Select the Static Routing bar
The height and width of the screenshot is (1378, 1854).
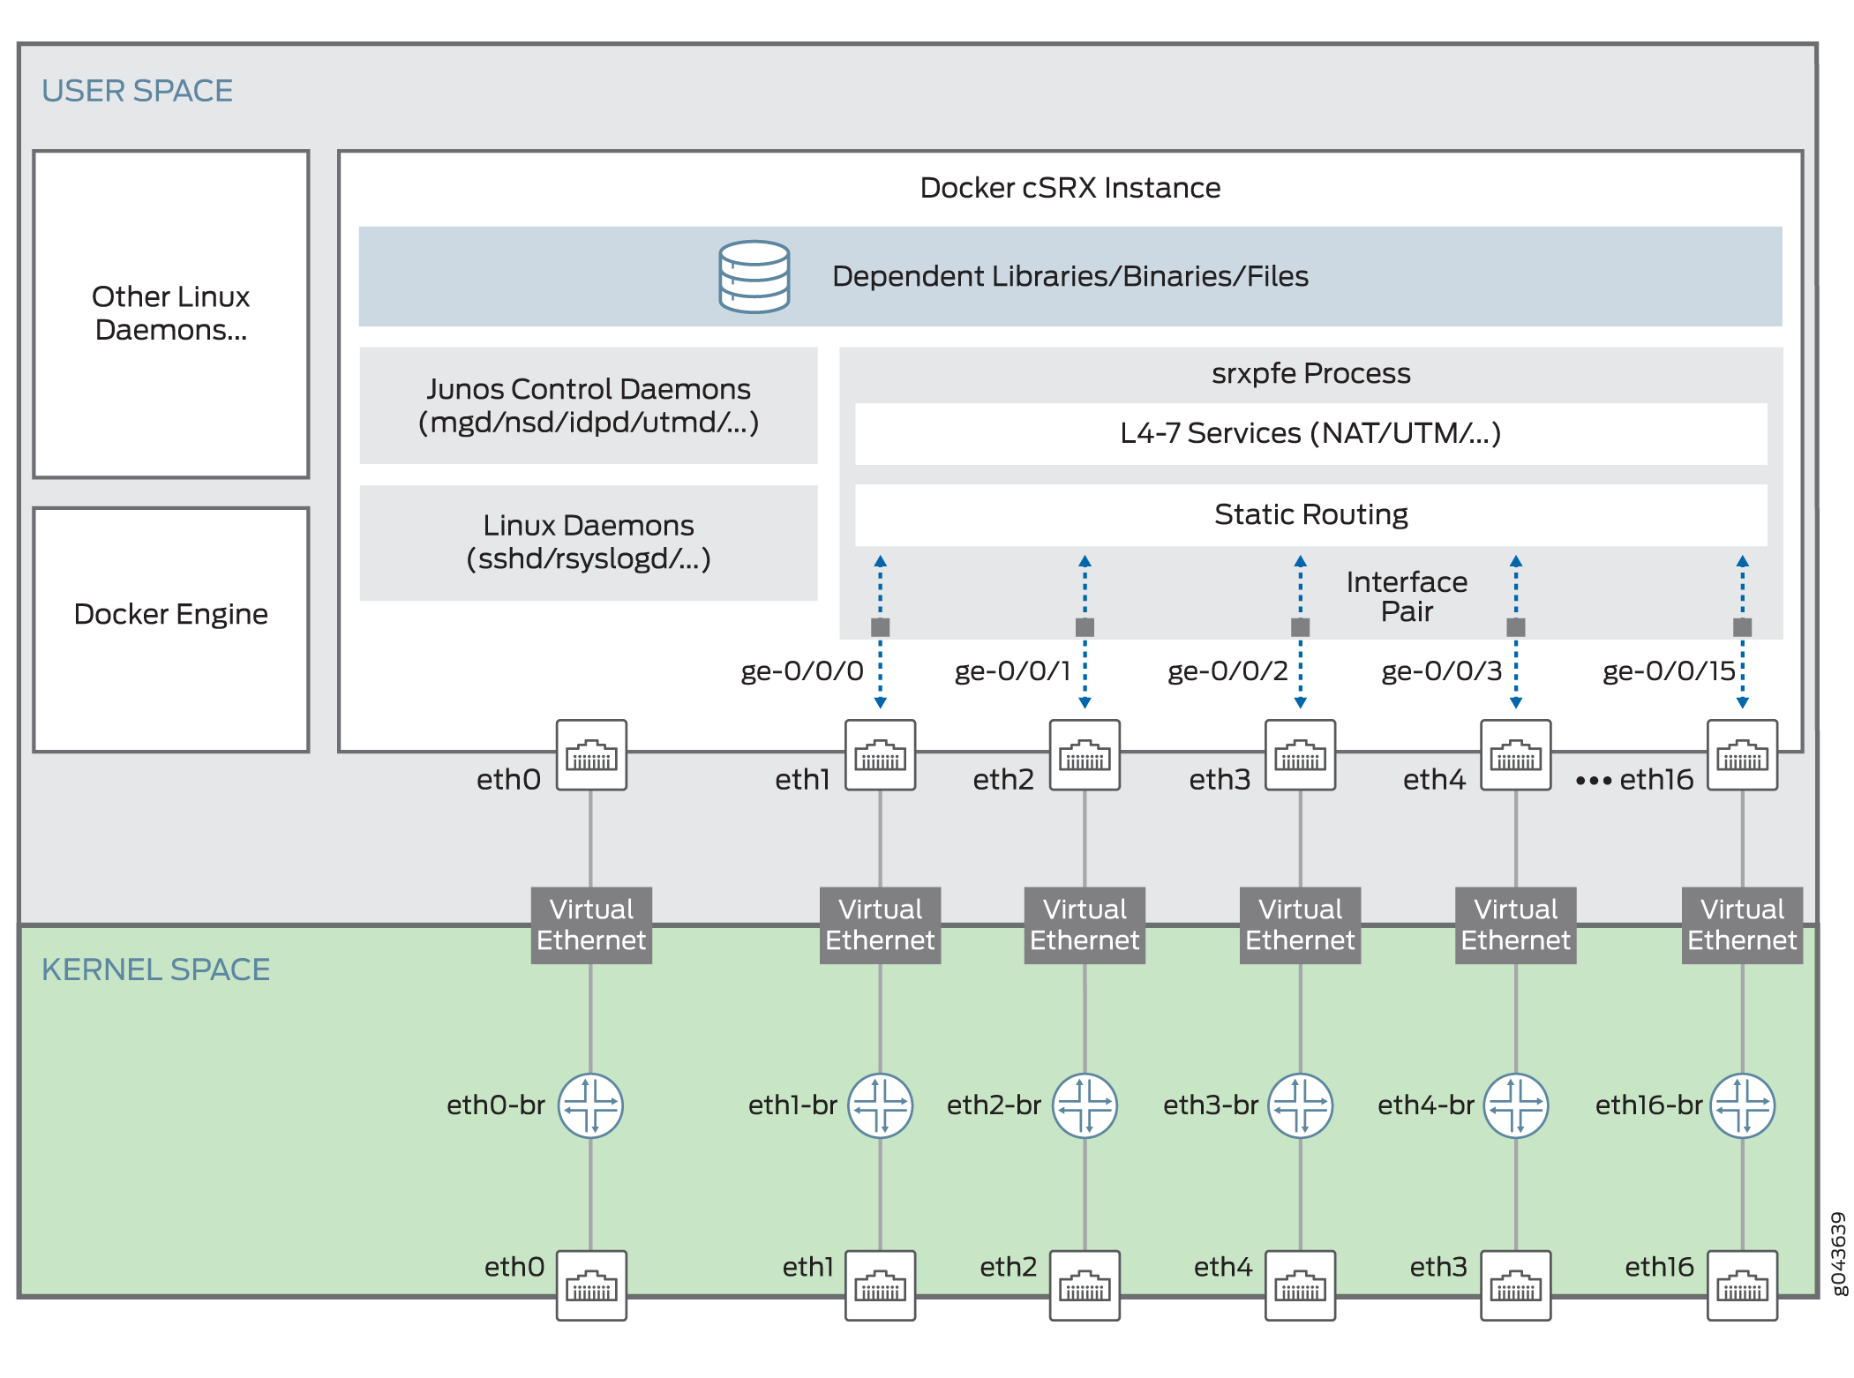(x=1310, y=514)
